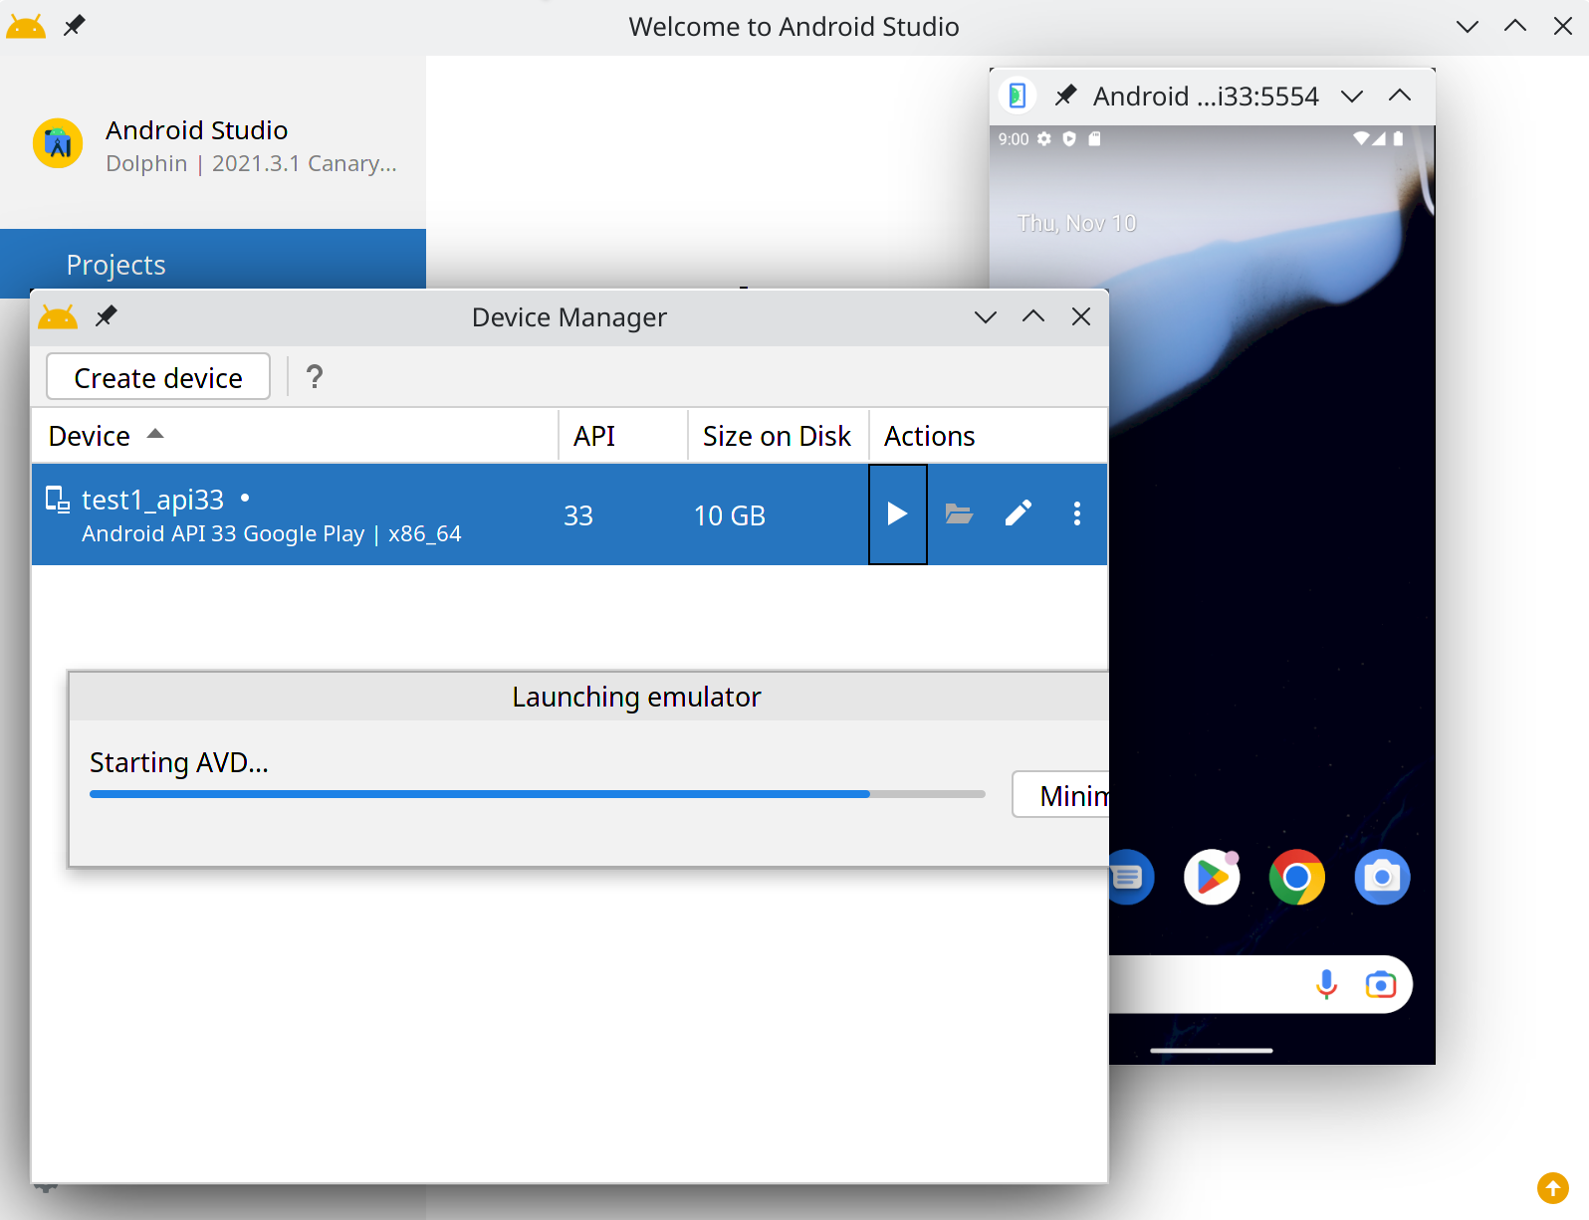Open Camera app in emulator

(1382, 877)
